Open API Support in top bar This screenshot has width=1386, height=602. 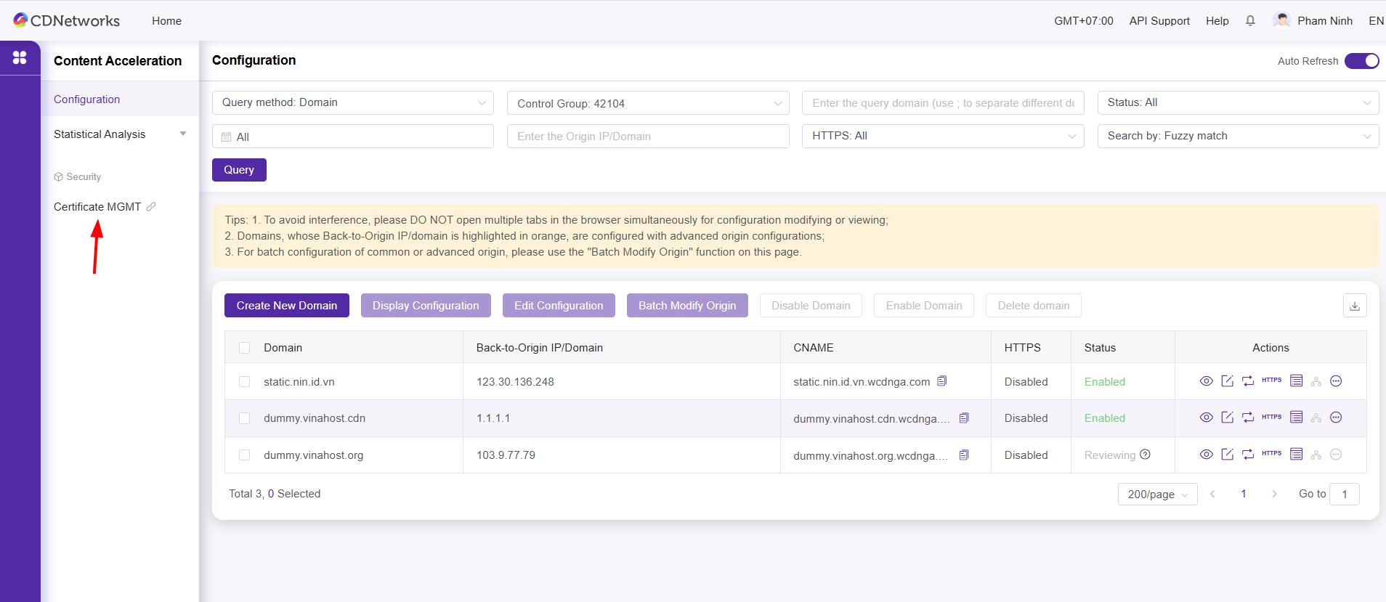[1159, 21]
